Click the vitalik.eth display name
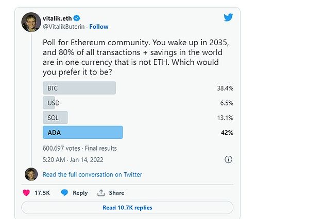Viewport: 309px width, 219px height. coord(61,17)
